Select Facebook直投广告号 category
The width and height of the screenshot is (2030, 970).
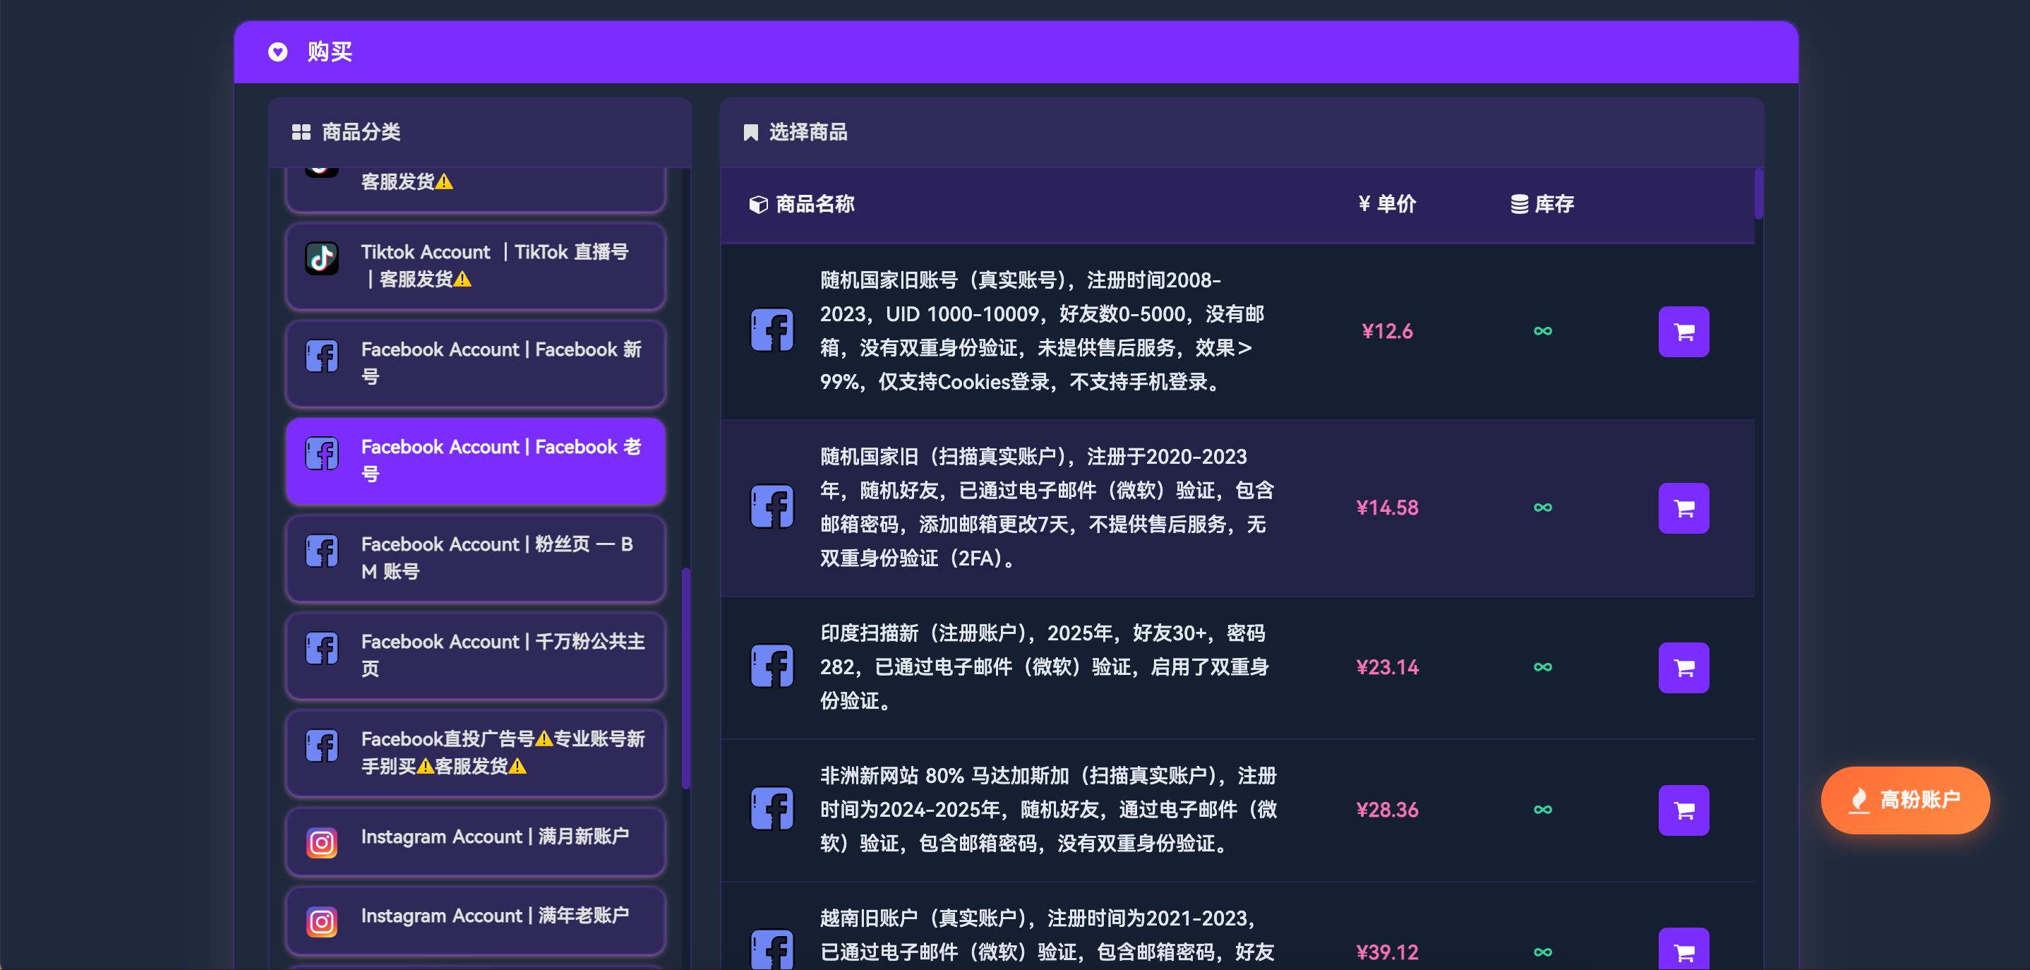[x=475, y=753]
